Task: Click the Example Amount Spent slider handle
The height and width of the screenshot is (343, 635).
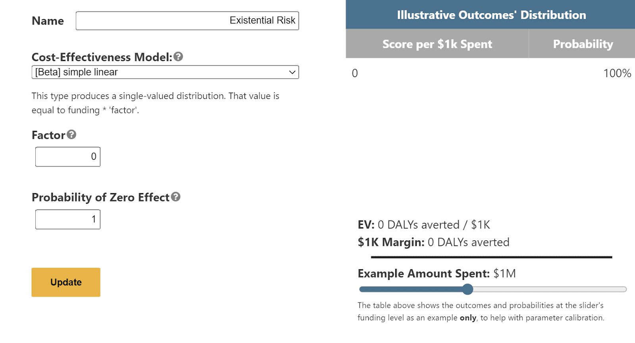Action: point(468,289)
